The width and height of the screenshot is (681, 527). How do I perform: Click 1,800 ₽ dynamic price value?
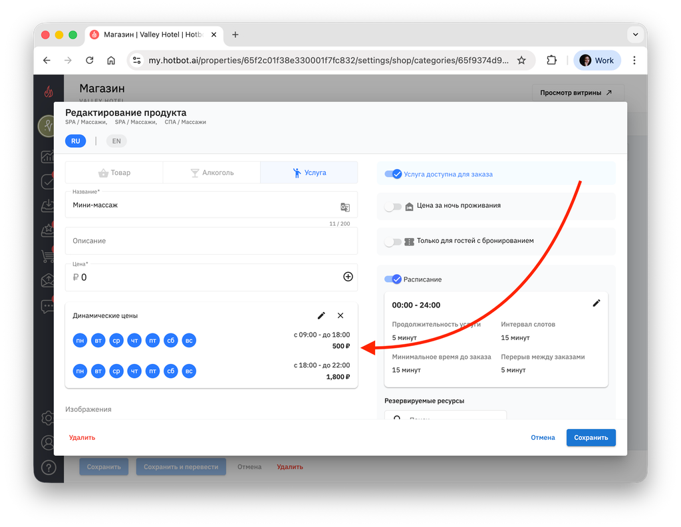point(338,377)
